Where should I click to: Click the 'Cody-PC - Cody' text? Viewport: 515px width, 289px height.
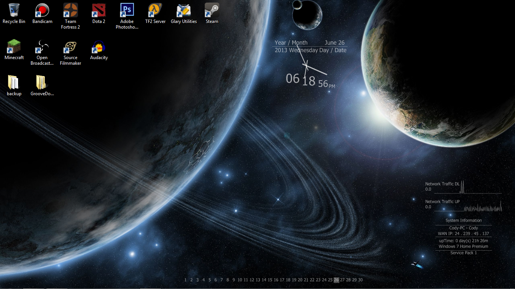[464, 228]
